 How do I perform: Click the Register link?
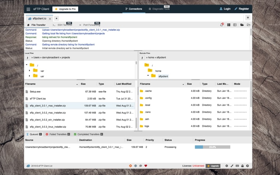241,9
